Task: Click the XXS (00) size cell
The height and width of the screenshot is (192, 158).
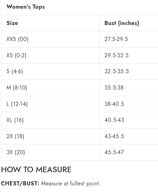Action: 17,39
